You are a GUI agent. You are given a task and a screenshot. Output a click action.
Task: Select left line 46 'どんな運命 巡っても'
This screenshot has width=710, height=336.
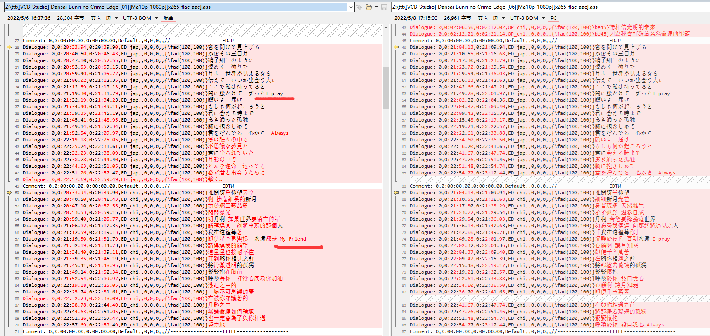[x=202, y=166]
